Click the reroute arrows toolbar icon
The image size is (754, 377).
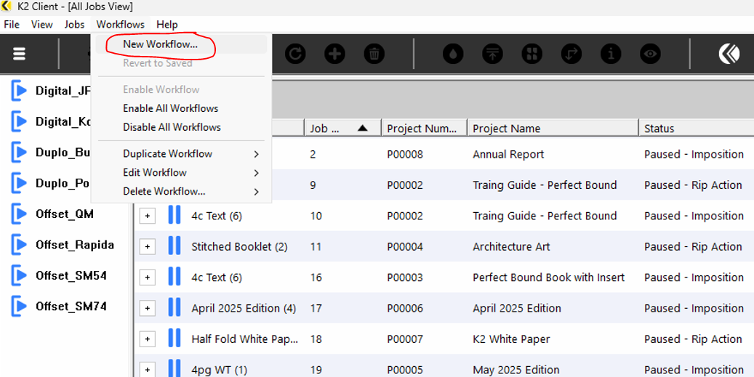pos(571,54)
